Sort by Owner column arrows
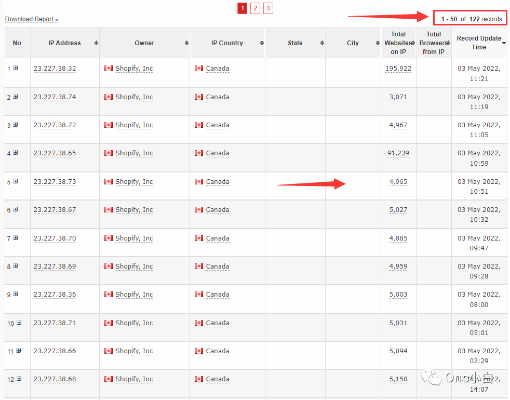This screenshot has height=400, width=510. click(x=186, y=43)
